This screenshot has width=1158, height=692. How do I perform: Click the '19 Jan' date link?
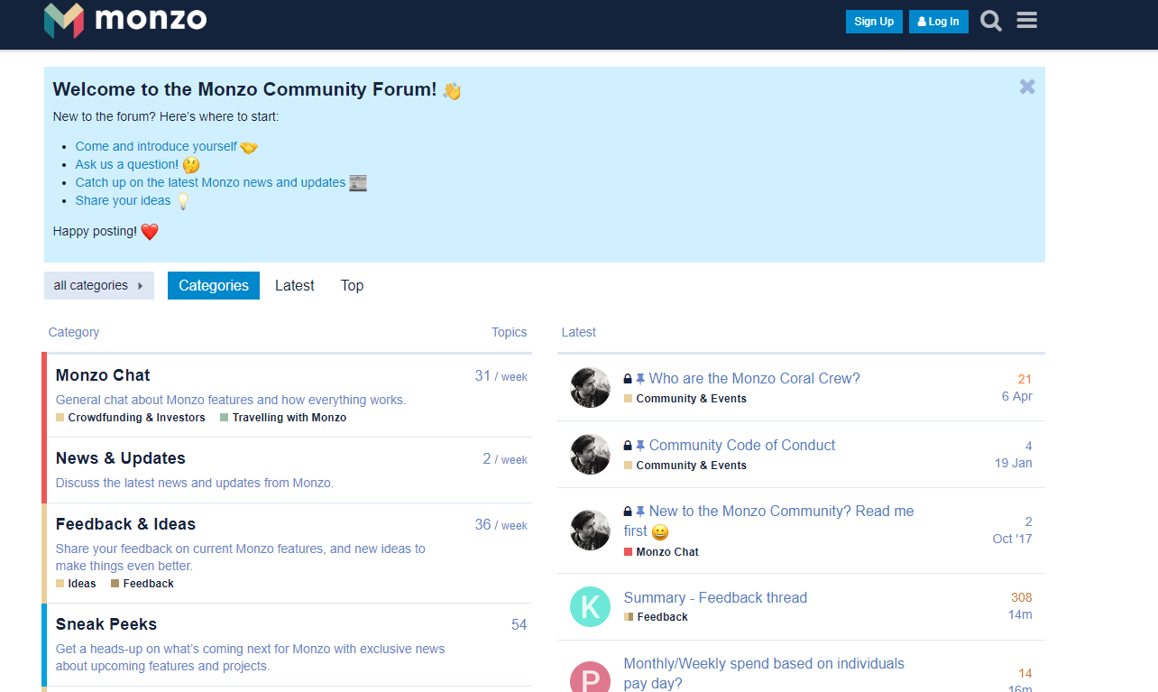point(1014,463)
